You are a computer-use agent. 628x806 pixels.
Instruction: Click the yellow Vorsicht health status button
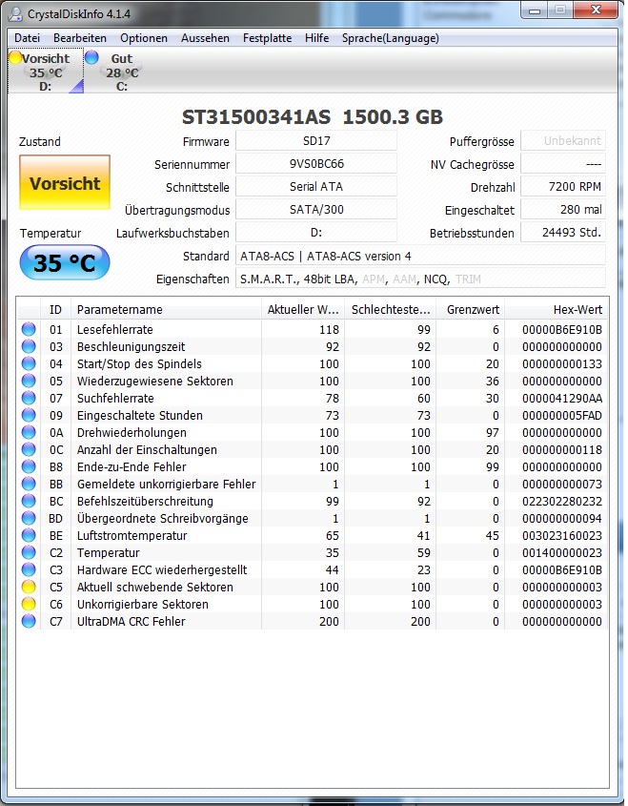coord(65,182)
